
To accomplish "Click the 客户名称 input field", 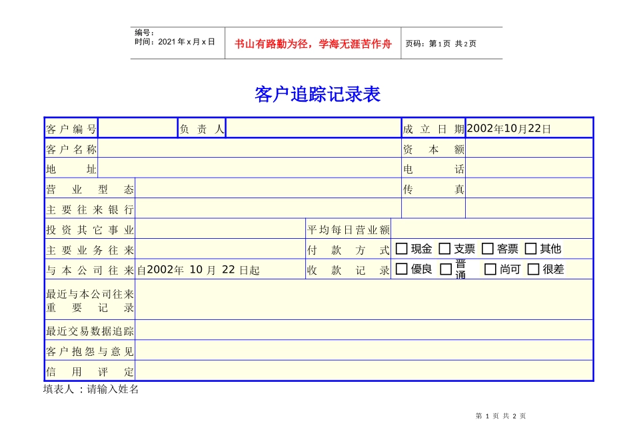I will point(249,148).
